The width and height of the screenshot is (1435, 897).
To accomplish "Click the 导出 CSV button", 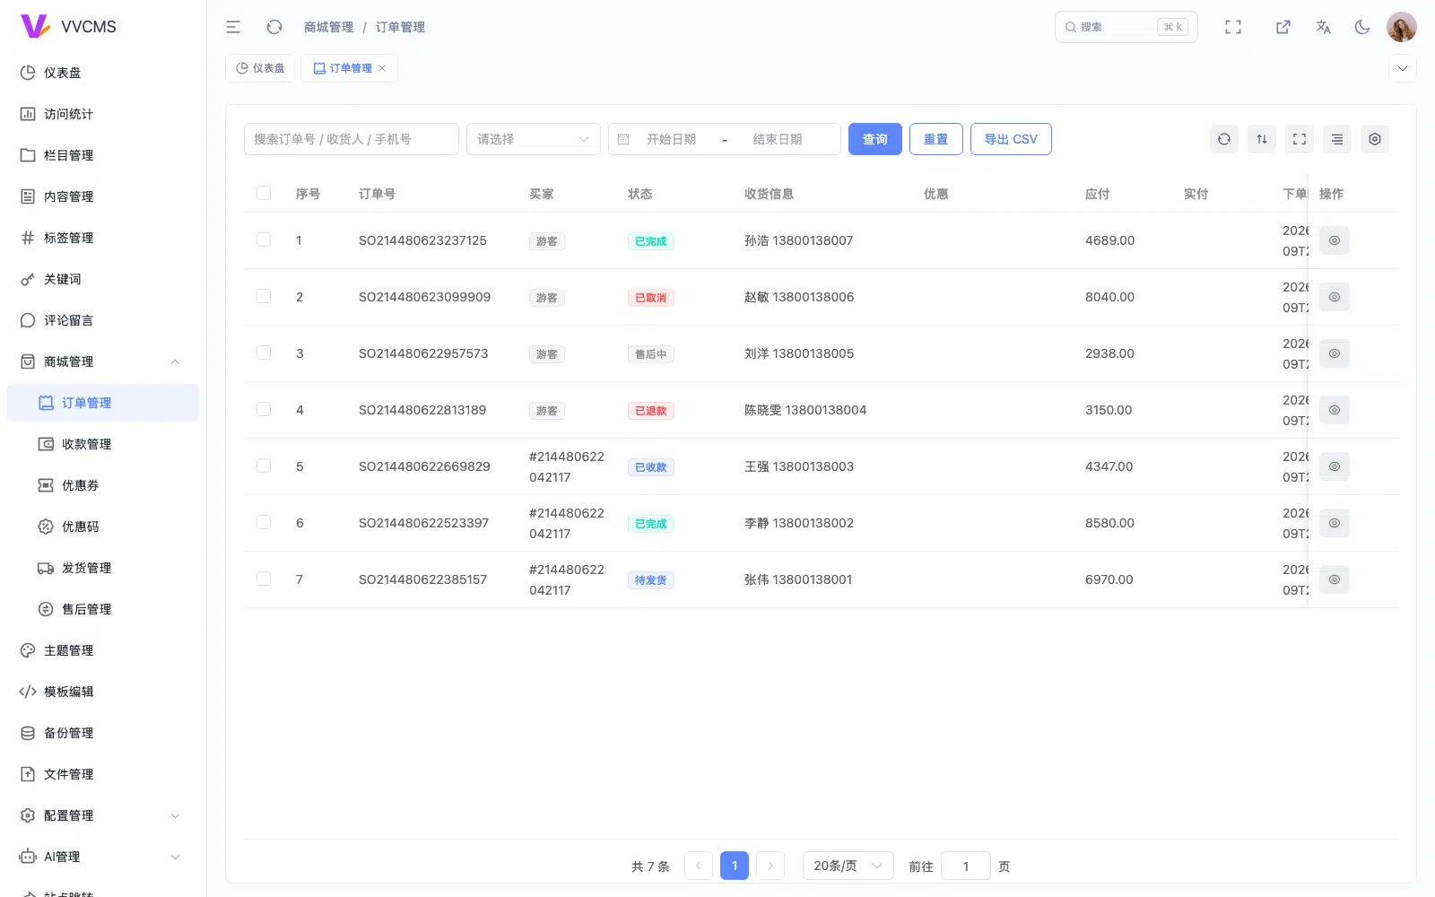I will click(1011, 139).
